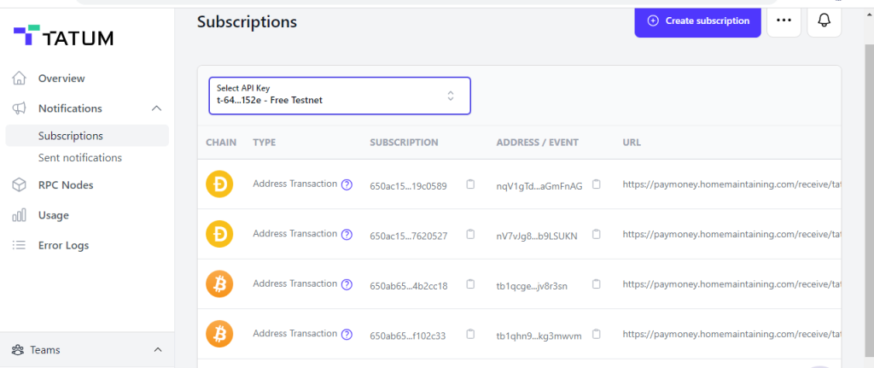Screen dimensions: 874x368
Task: Open Error Logs from sidebar
Action: coord(63,245)
